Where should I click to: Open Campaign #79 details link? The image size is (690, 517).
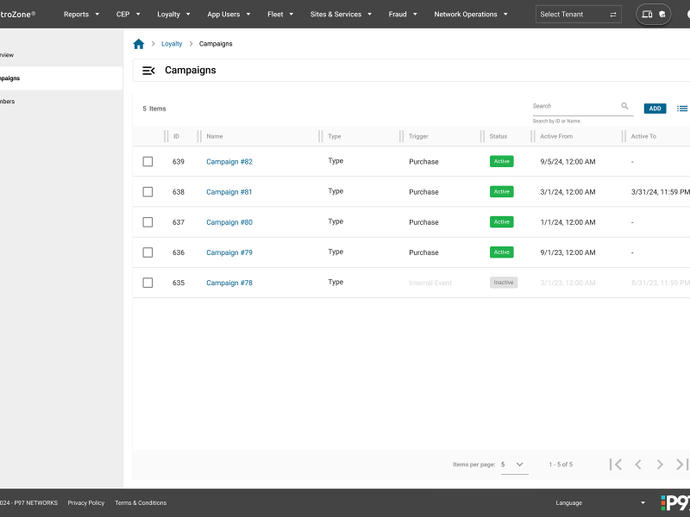(x=229, y=252)
